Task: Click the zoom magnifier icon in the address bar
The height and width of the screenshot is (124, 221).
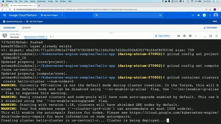Action: click(206, 9)
